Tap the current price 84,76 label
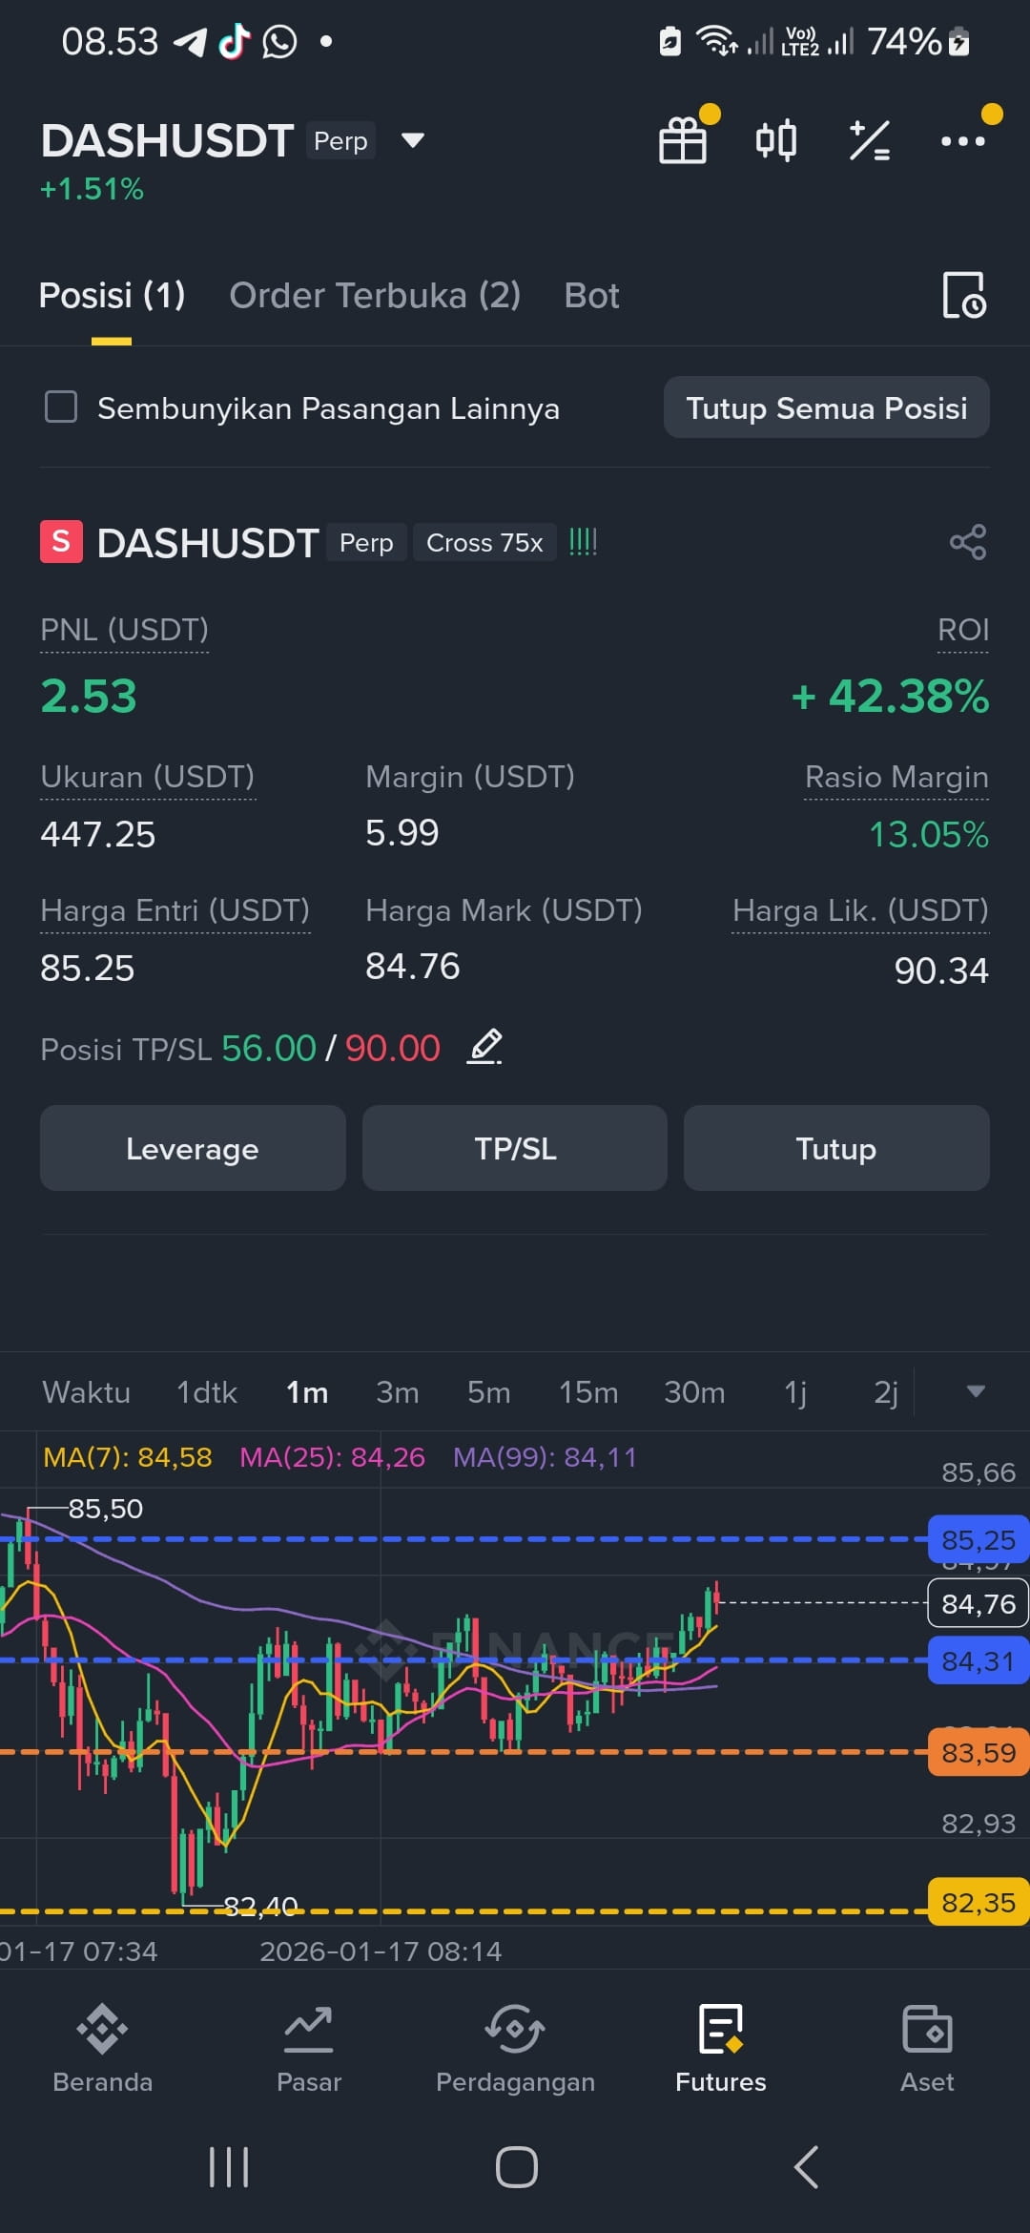 tap(978, 1603)
